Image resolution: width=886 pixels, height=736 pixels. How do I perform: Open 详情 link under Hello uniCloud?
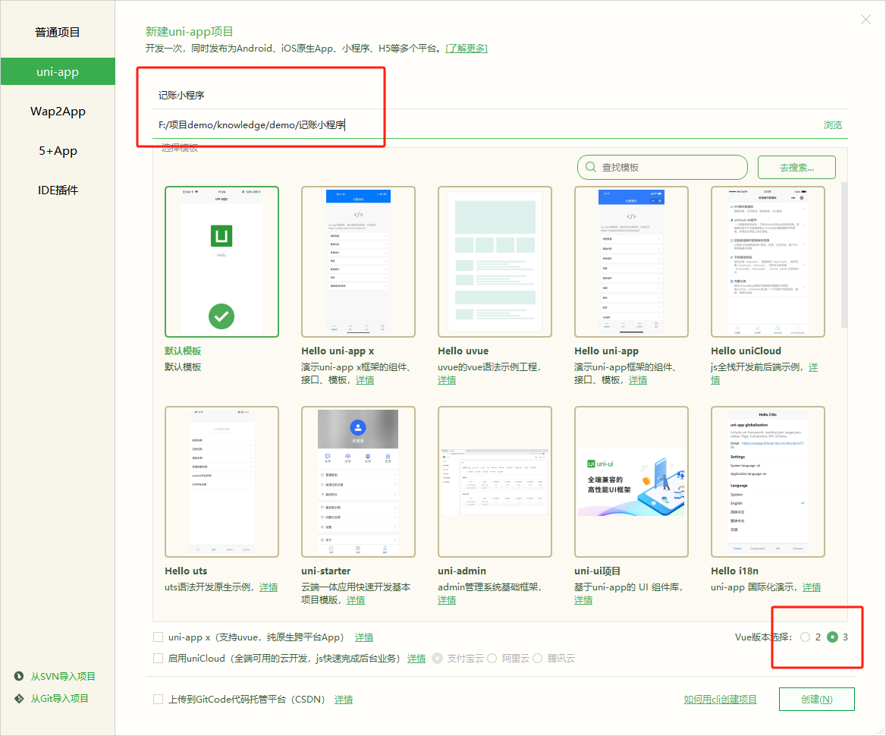(x=812, y=367)
